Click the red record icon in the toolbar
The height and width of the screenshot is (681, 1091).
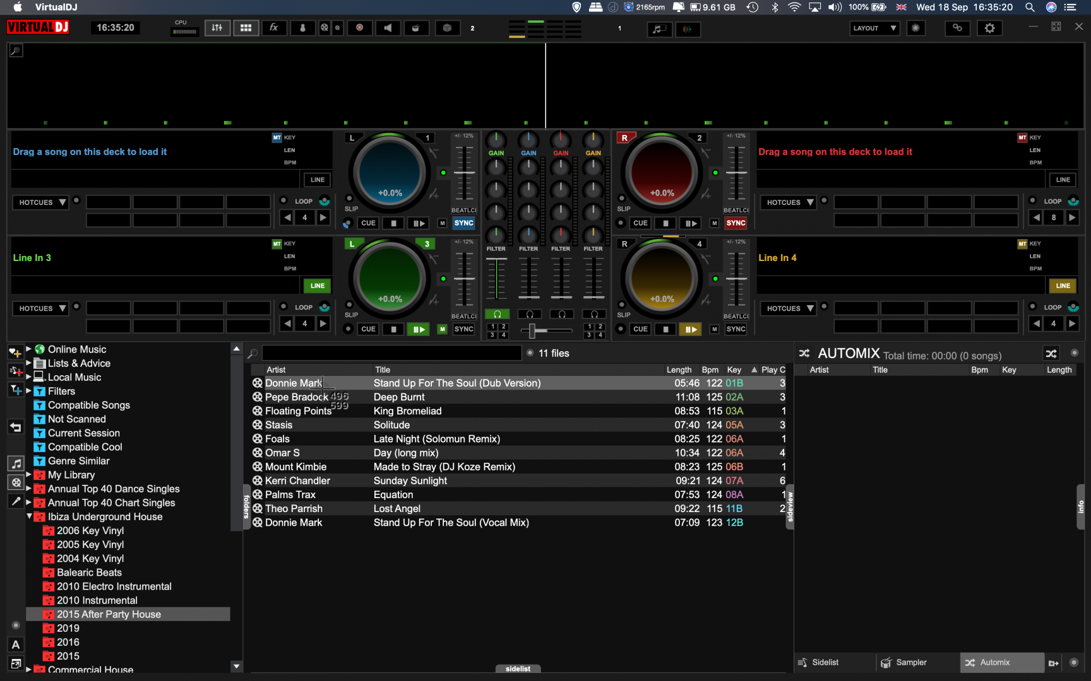359,28
